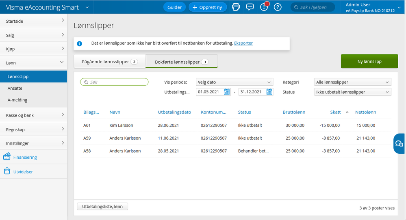Click the Utbetalingsliste, lønn button
The width and height of the screenshot is (406, 220).
[x=102, y=206]
